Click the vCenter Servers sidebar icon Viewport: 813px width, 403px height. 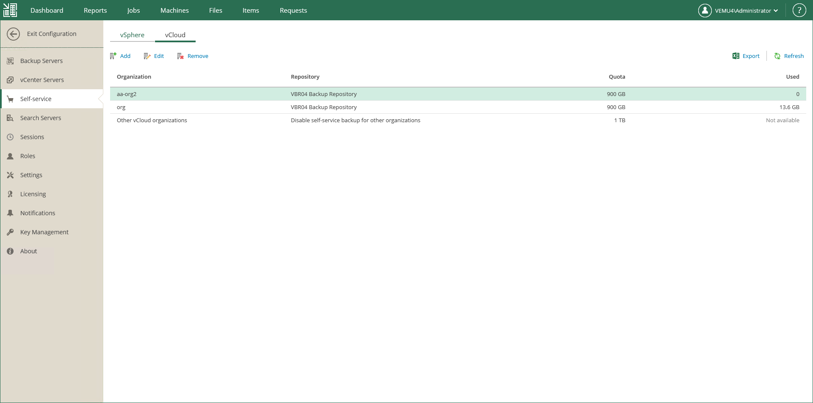(x=10, y=80)
